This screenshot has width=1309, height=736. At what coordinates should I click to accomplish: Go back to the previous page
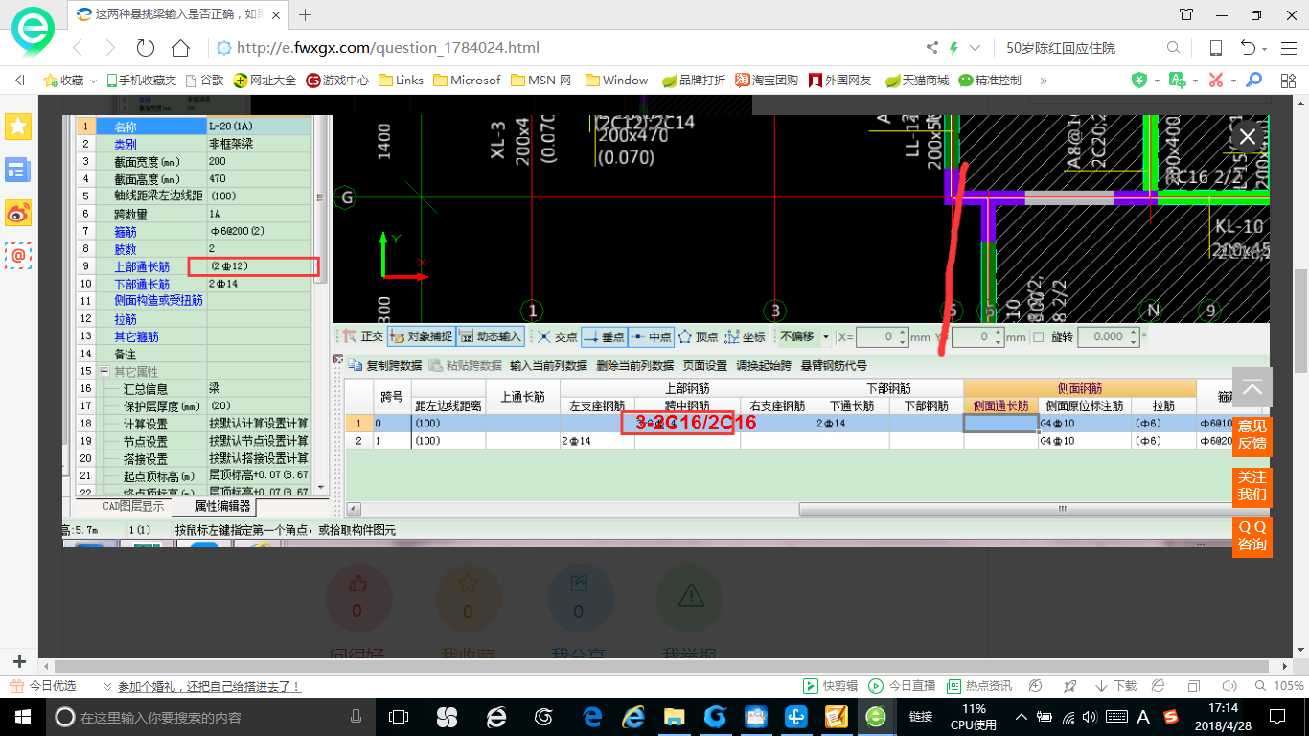click(x=78, y=48)
